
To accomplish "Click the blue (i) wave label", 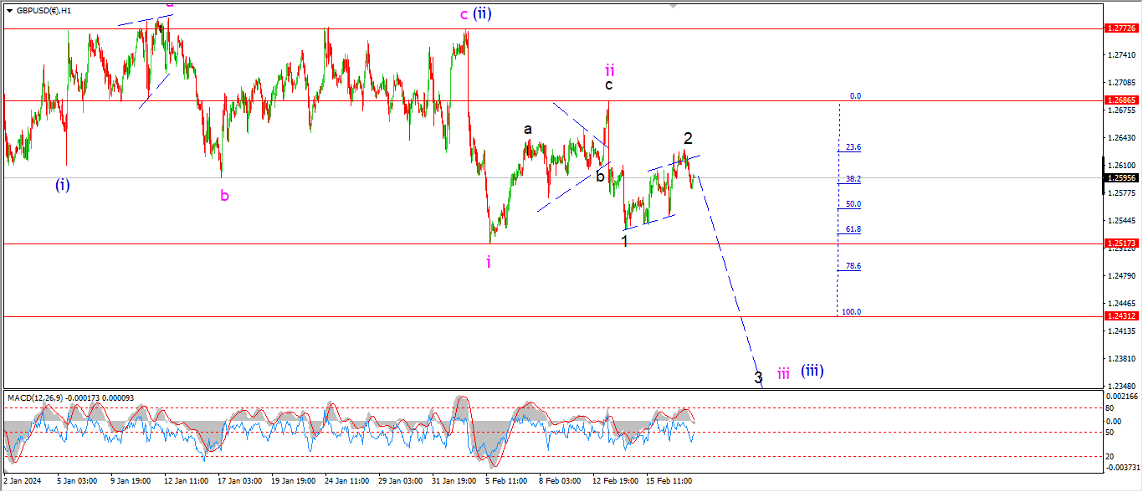I will tap(63, 185).
